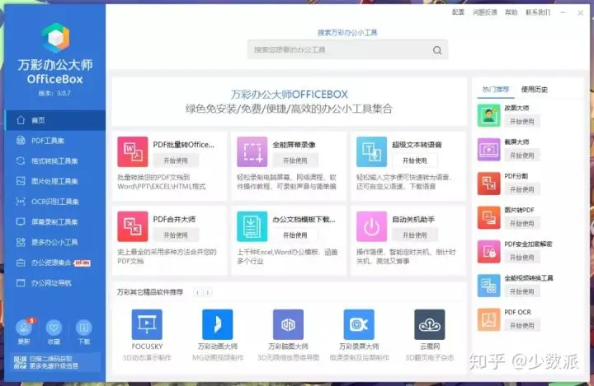Open the 万彩录屏大师 software icon
Screen dimensions: 594x386
(x=359, y=324)
